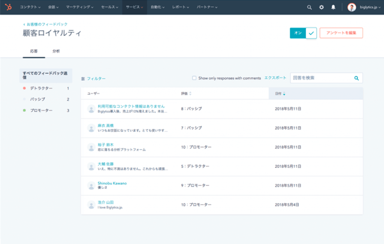Switch to the 分析 tab

coord(56,51)
